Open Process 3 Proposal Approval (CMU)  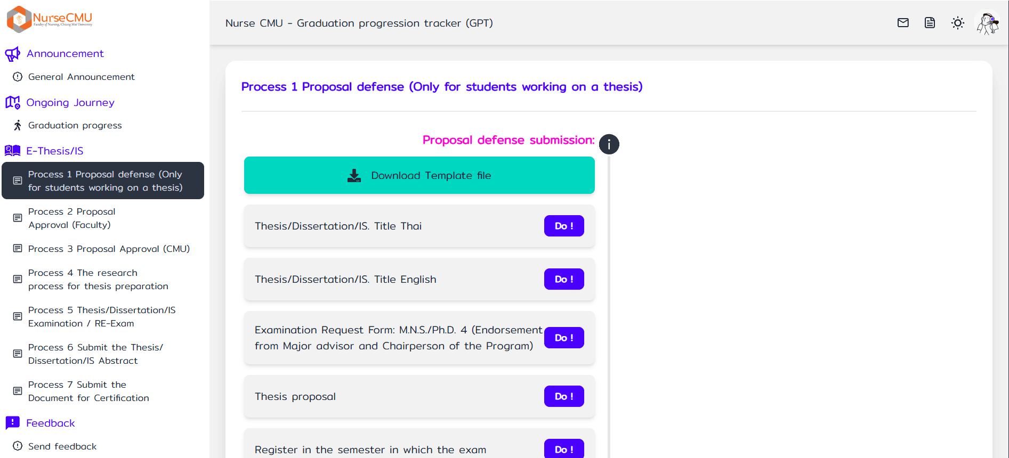tap(109, 249)
